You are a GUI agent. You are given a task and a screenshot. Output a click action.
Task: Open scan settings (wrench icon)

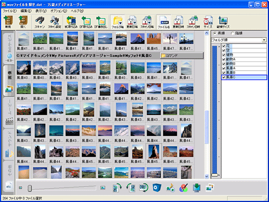tap(54, 22)
